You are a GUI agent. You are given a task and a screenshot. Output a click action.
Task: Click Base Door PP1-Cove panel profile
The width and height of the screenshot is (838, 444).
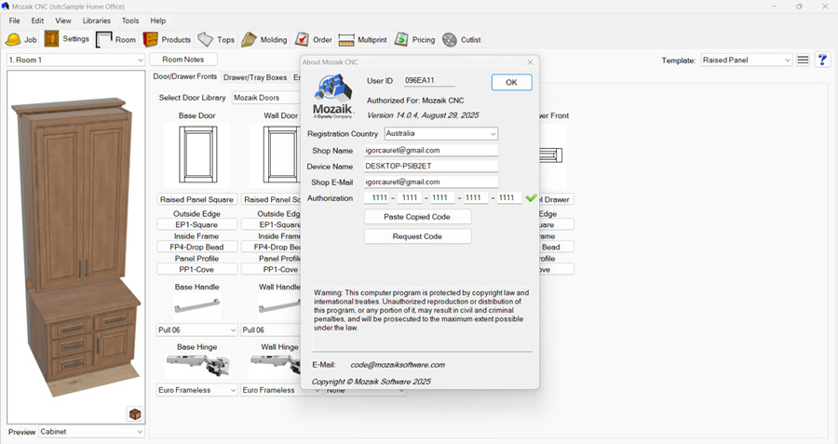pyautogui.click(x=196, y=269)
